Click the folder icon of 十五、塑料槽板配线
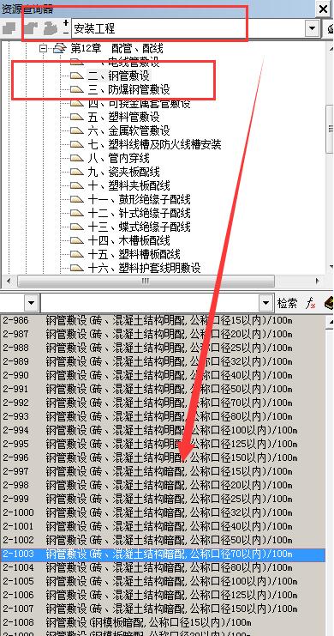This screenshot has height=636, width=334. tap(76, 254)
